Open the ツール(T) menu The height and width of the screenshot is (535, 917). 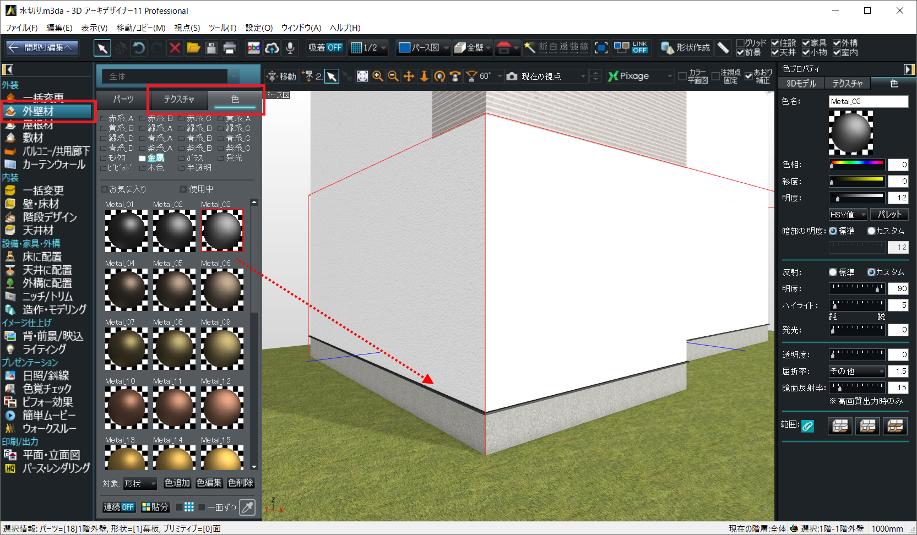tap(222, 28)
